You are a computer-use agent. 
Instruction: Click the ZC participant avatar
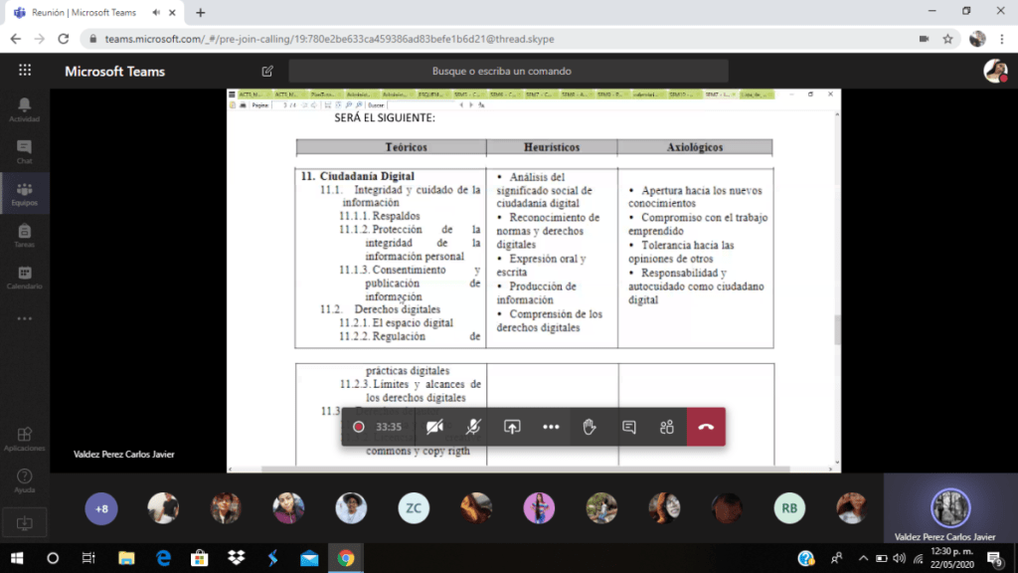coord(414,508)
